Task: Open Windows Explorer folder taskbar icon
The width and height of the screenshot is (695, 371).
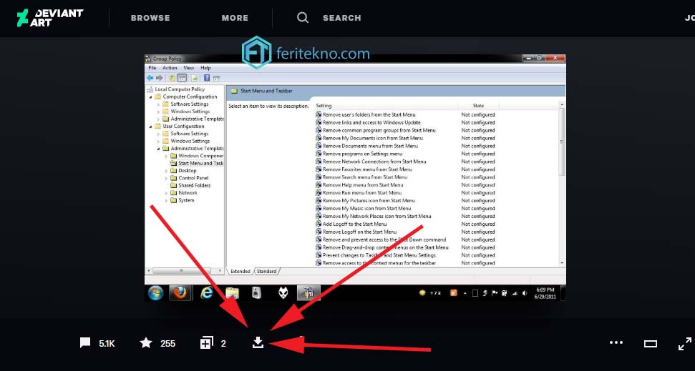Action: coord(232,292)
